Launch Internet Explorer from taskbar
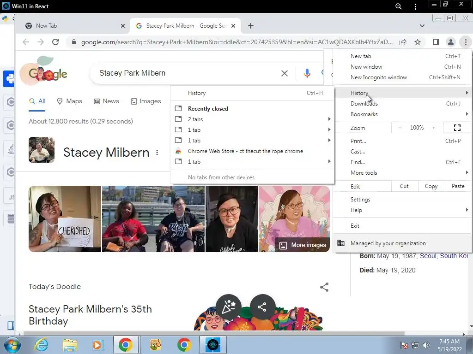 [41, 345]
